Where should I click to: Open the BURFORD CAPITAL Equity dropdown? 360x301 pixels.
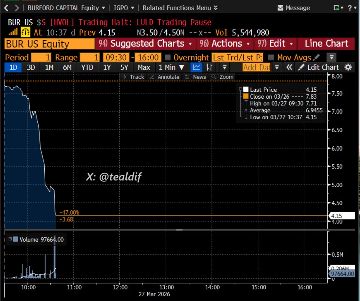[x=66, y=8]
